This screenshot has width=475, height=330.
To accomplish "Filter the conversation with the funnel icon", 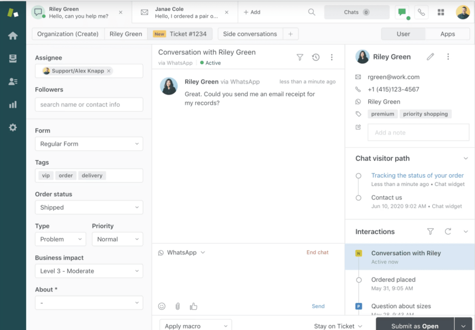I will coord(300,57).
